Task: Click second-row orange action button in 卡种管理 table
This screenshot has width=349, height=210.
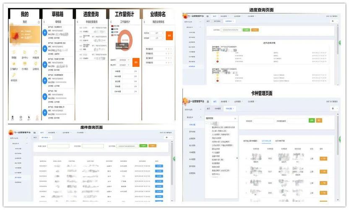Action: [x=323, y=171]
